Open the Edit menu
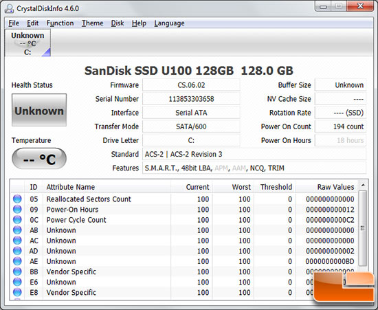 [32, 23]
